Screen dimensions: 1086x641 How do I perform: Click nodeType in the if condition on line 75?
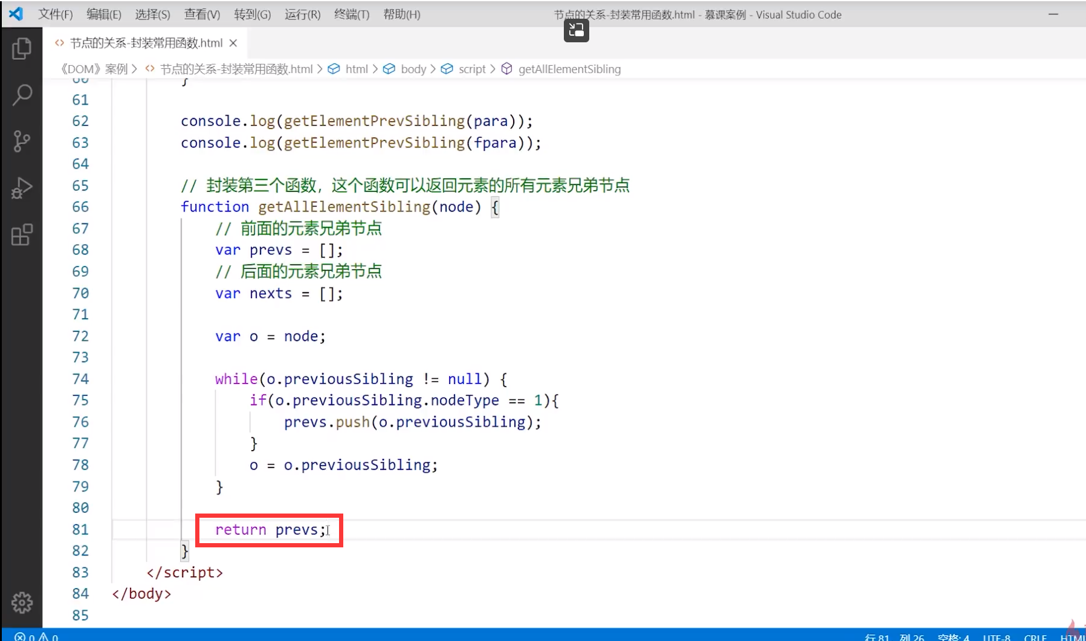pos(465,400)
